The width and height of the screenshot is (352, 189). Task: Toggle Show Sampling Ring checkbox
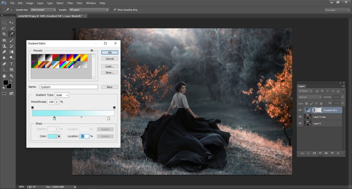click(x=115, y=10)
